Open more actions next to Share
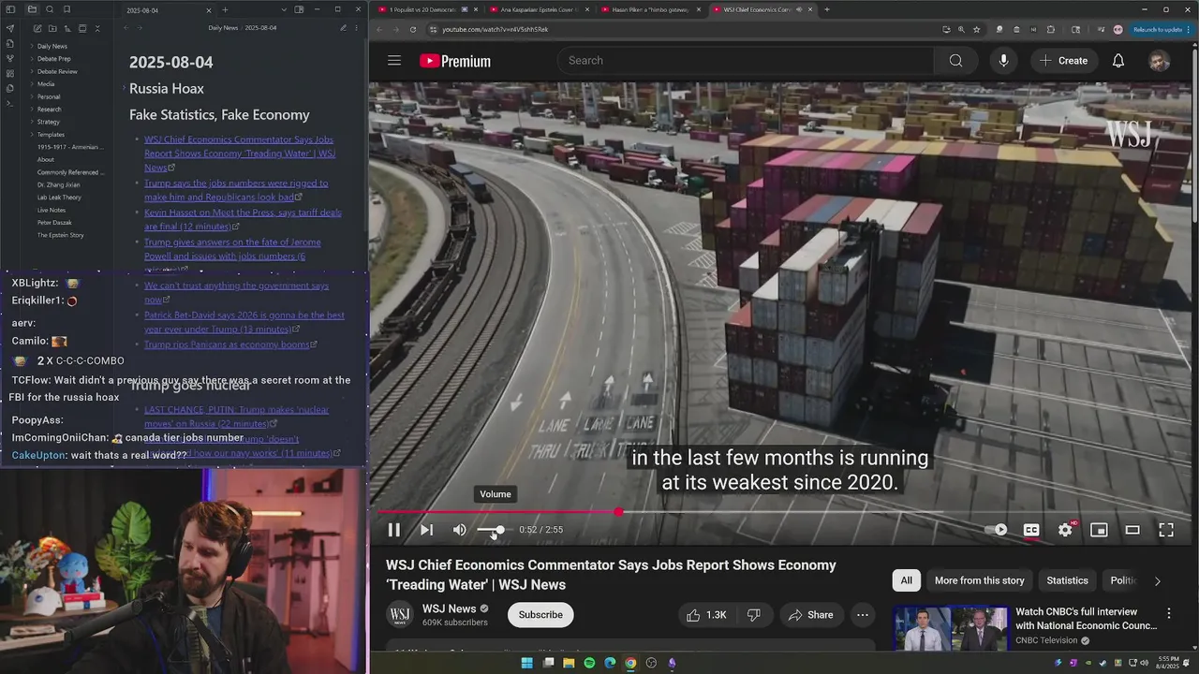 click(x=863, y=615)
